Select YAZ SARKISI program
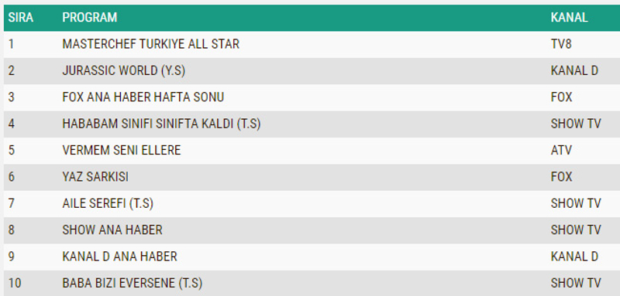The height and width of the screenshot is (296, 620). [95, 176]
